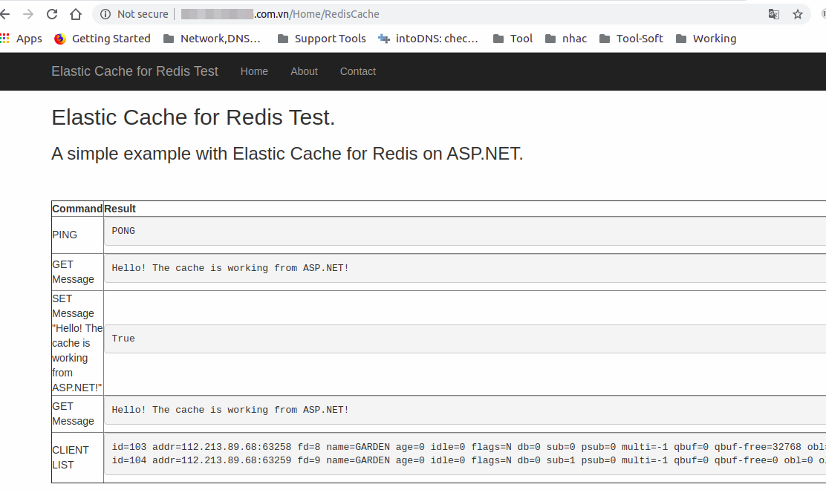Go to the browser home icon
826x490 pixels.
(76, 14)
